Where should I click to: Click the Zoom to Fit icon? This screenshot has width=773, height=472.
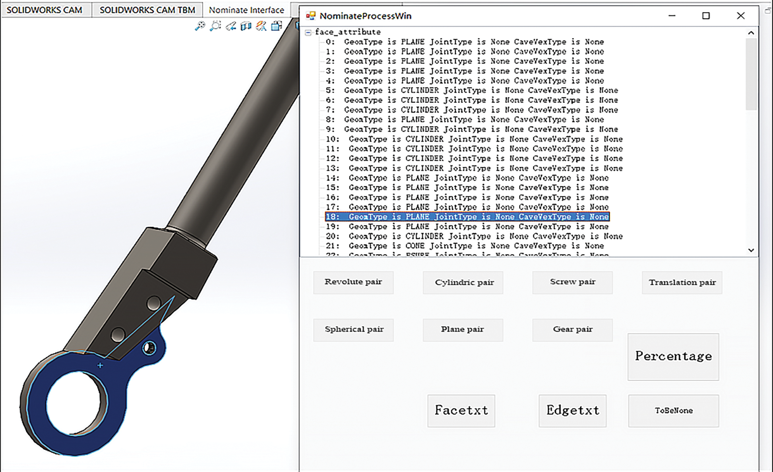tap(200, 26)
